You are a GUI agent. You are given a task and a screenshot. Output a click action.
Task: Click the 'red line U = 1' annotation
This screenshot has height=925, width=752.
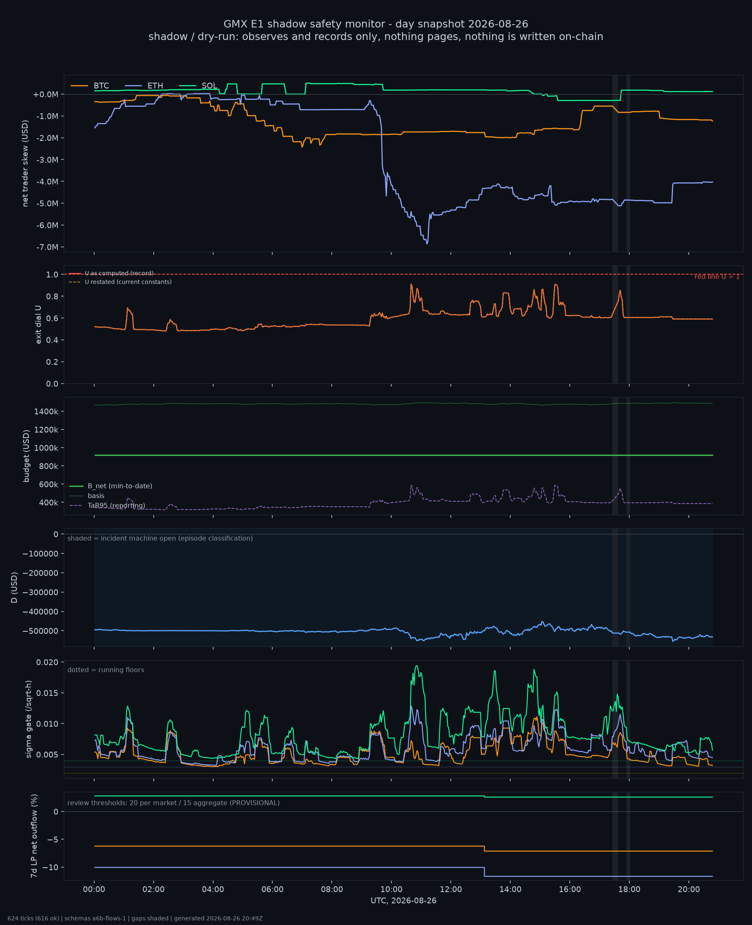click(717, 277)
